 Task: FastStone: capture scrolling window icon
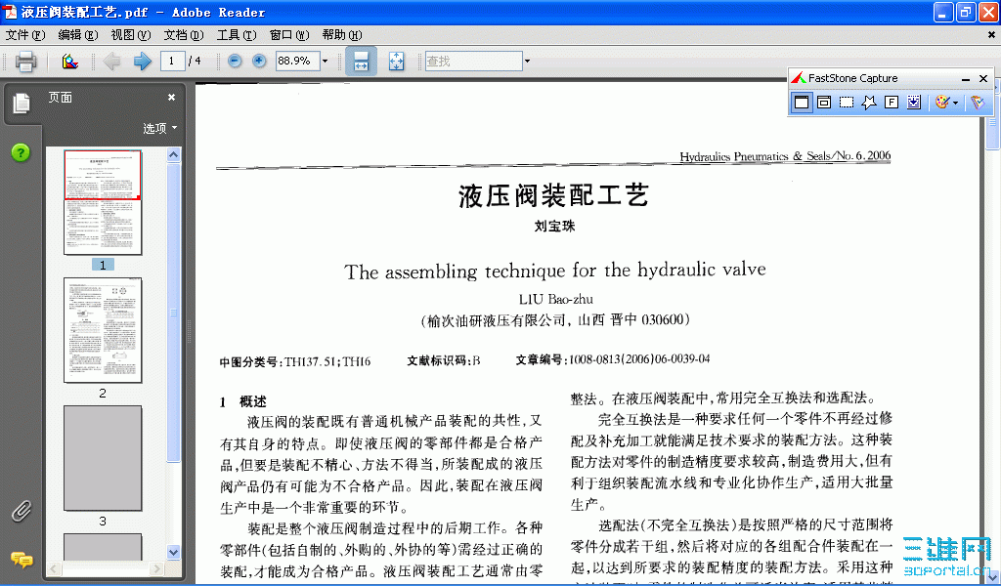(x=914, y=102)
